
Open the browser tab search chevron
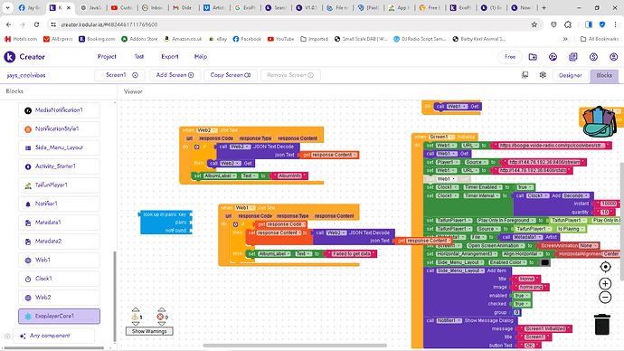[7, 7]
